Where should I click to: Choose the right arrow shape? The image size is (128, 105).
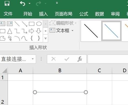pos(31,31)
